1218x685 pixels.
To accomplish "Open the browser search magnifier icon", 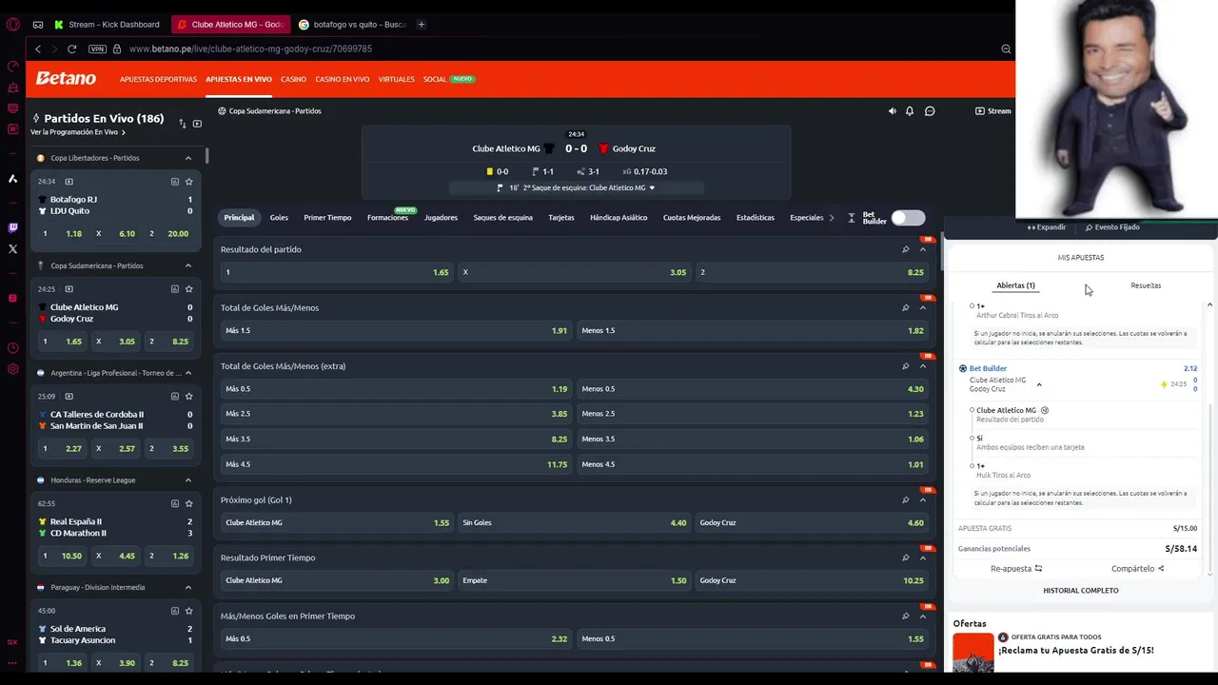I will [x=1006, y=49].
